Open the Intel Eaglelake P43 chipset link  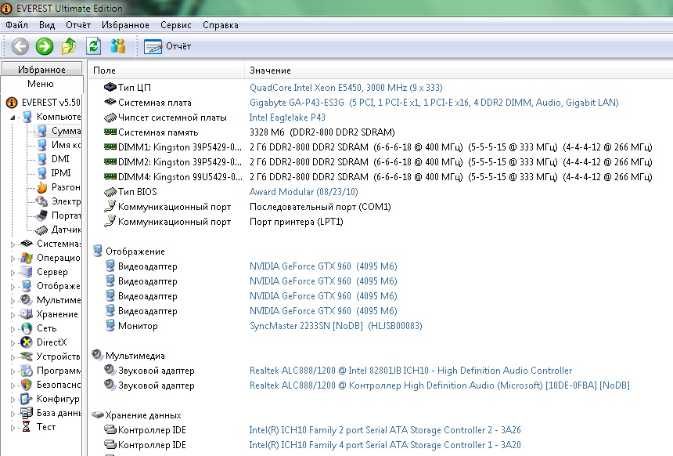287,118
